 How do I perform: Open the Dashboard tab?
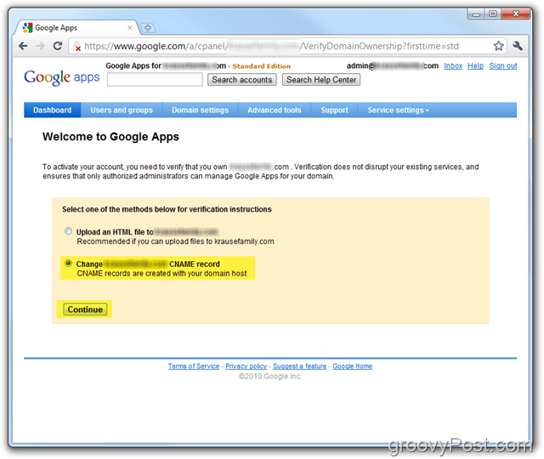click(x=53, y=110)
